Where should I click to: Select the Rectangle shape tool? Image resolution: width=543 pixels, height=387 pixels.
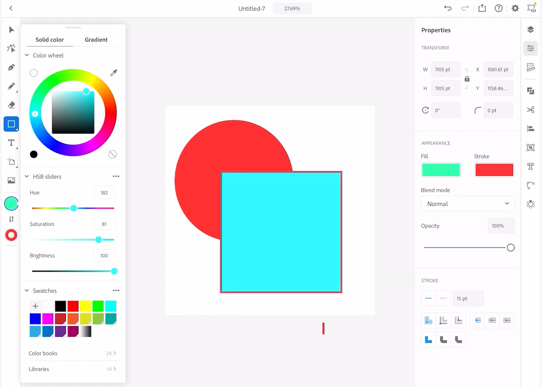11,124
